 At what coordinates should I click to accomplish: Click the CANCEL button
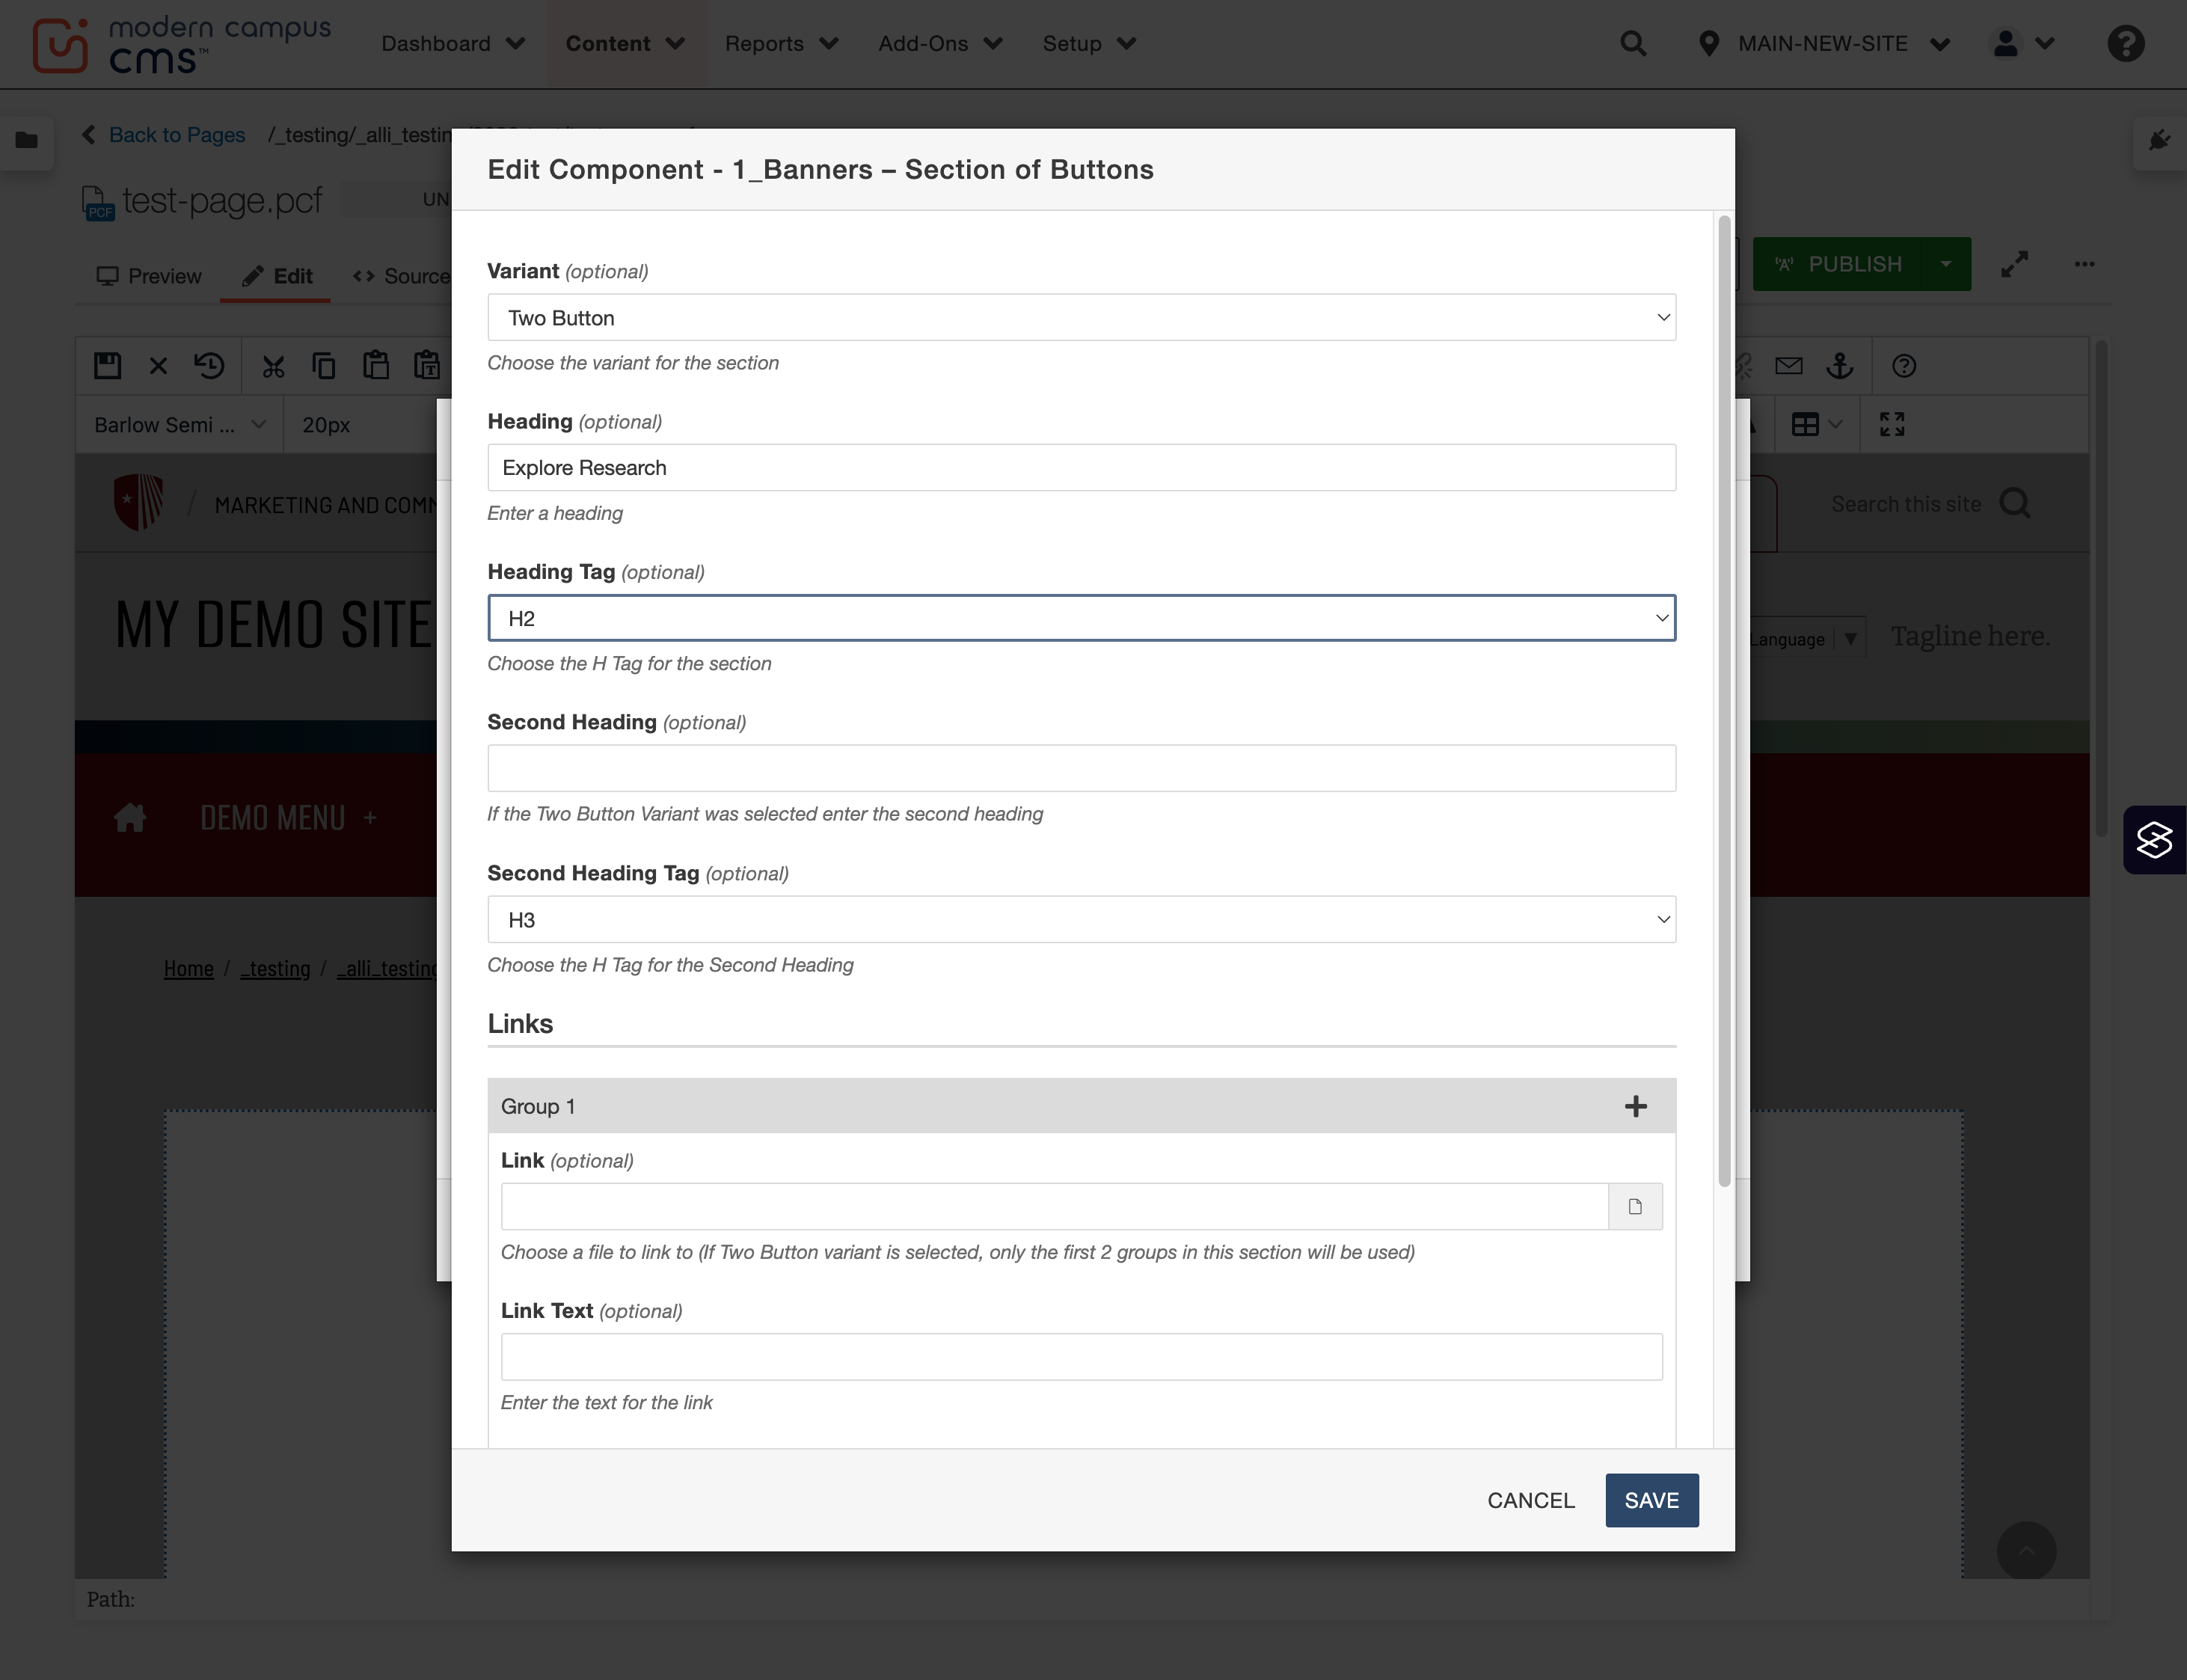1531,1501
